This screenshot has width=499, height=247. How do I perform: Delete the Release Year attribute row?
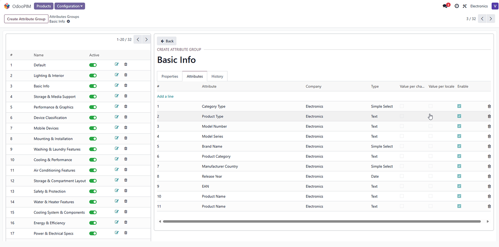[489, 176]
